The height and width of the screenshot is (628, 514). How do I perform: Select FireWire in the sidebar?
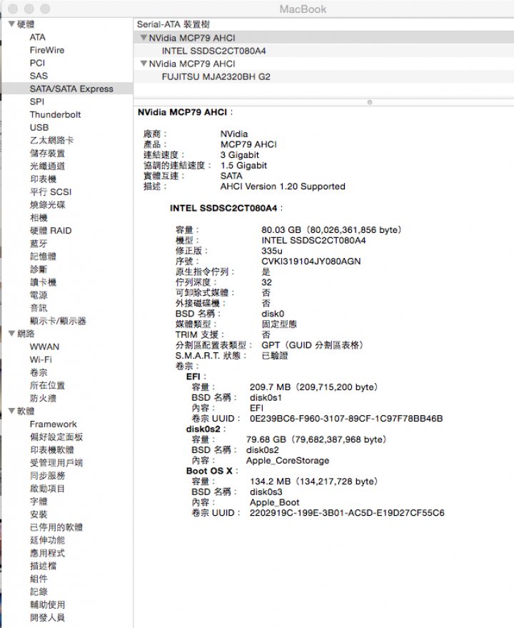pos(47,50)
